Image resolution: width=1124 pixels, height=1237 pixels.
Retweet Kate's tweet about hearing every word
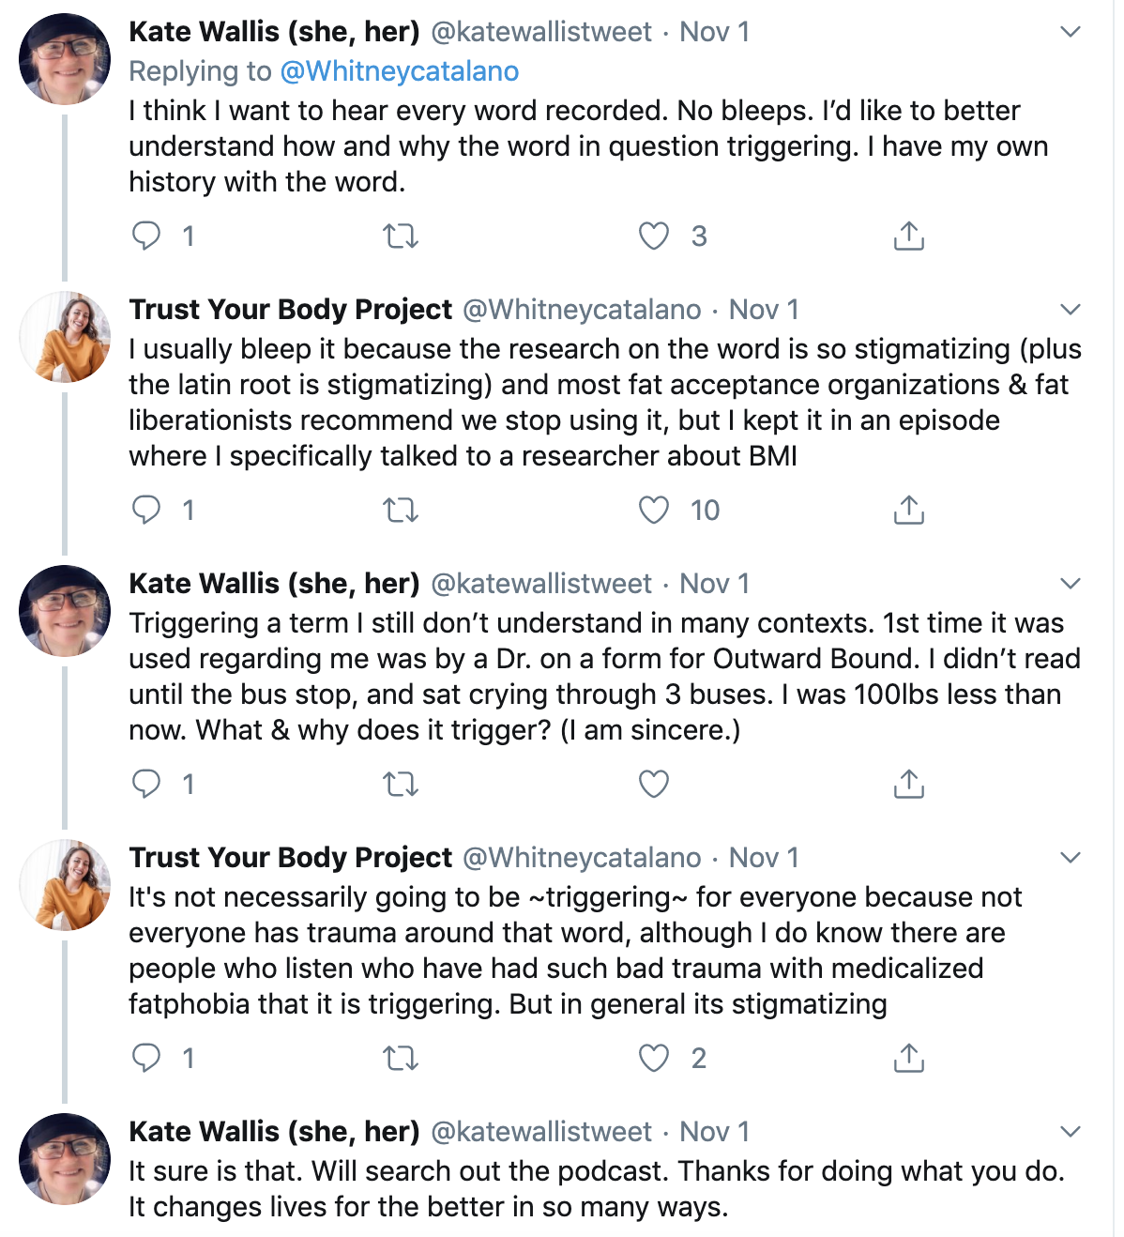click(401, 236)
